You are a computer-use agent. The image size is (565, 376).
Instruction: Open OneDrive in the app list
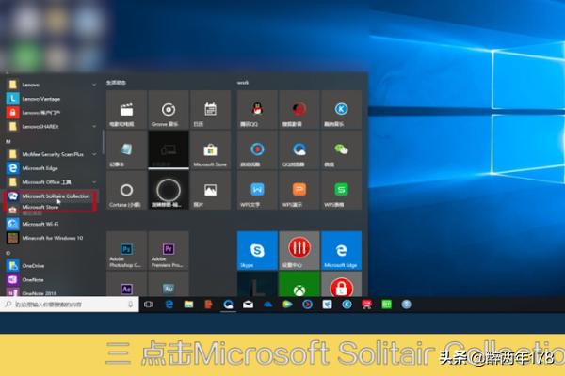(51, 265)
